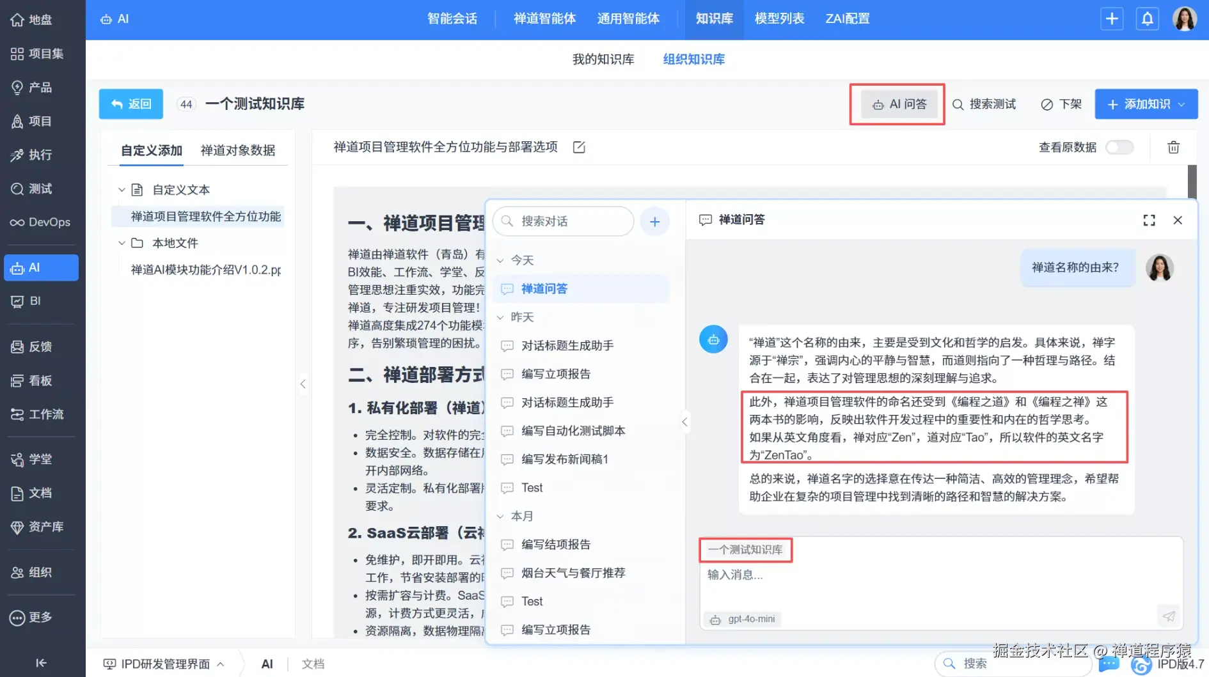Viewport: 1209px width, 677px height.
Task: Open the AI 问答 button
Action: click(899, 104)
